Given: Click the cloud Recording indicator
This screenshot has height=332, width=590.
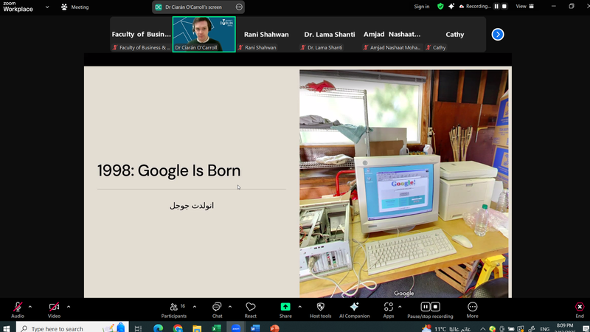Looking at the screenshot, I should pos(475,7).
